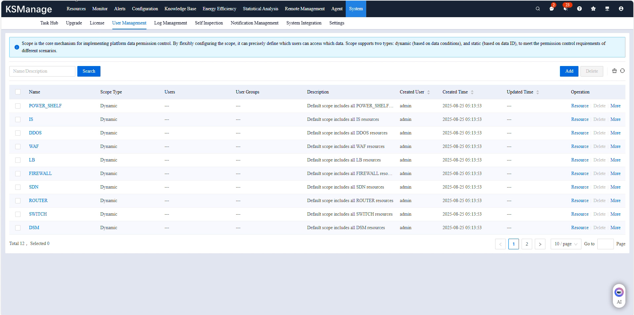
Task: Open the user account avatar icon
Action: [621, 9]
